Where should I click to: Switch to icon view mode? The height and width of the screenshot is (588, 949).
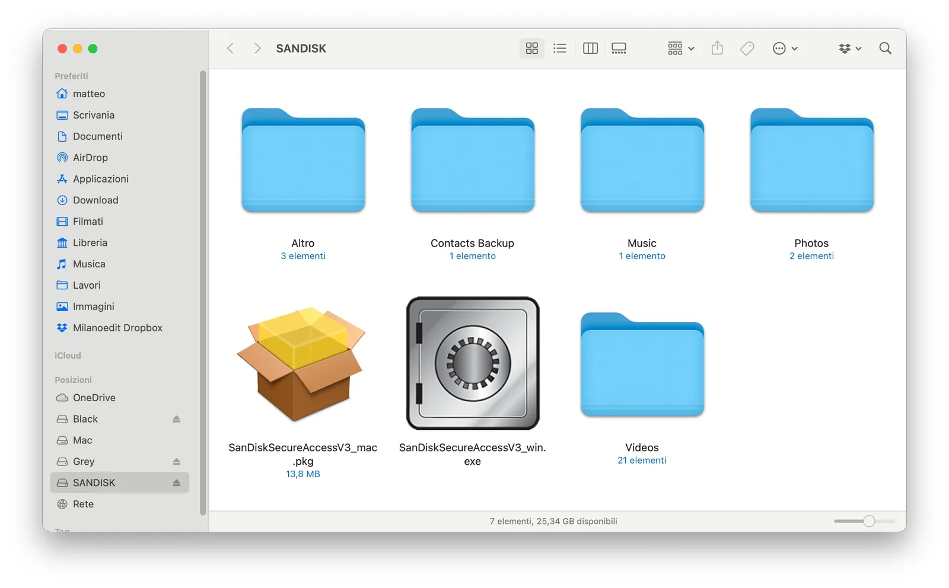click(x=531, y=48)
